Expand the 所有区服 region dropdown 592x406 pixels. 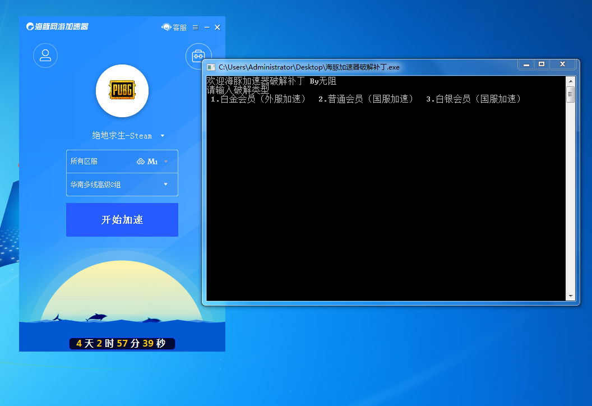166,162
